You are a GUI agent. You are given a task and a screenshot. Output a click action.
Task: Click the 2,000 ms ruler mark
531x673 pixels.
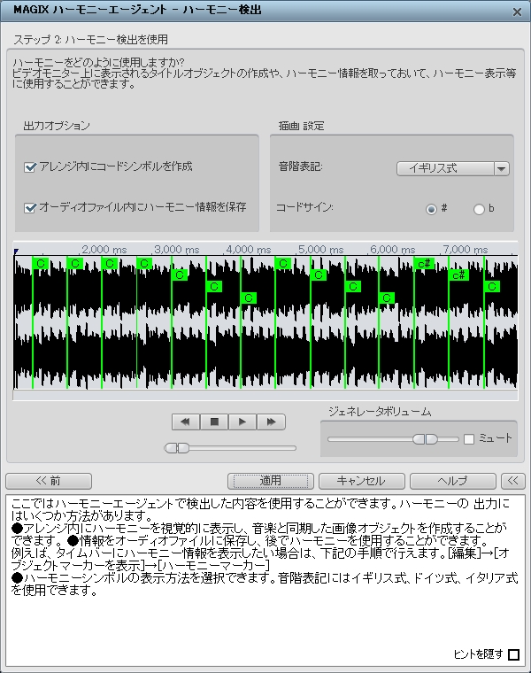click(x=104, y=250)
